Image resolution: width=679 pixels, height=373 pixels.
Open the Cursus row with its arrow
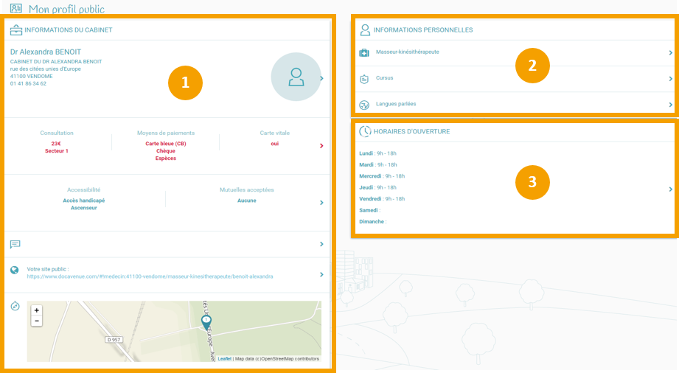(670, 79)
